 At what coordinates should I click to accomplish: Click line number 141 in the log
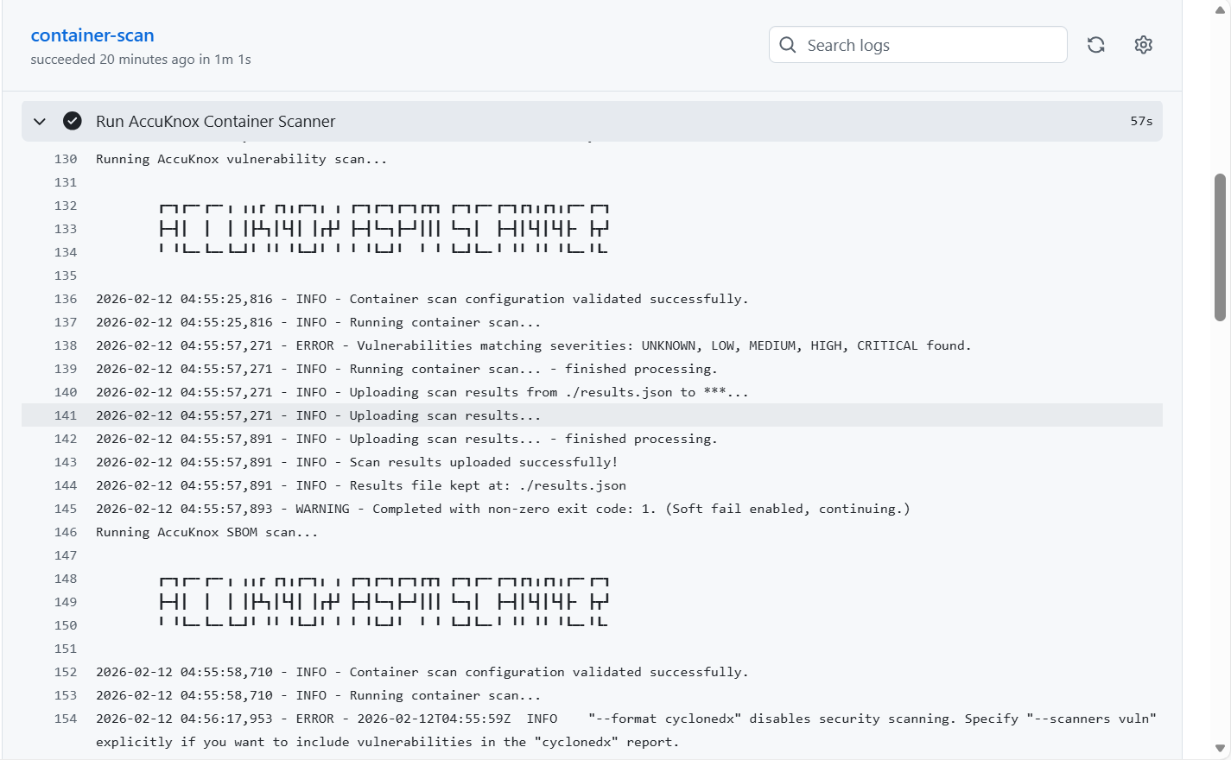click(66, 415)
